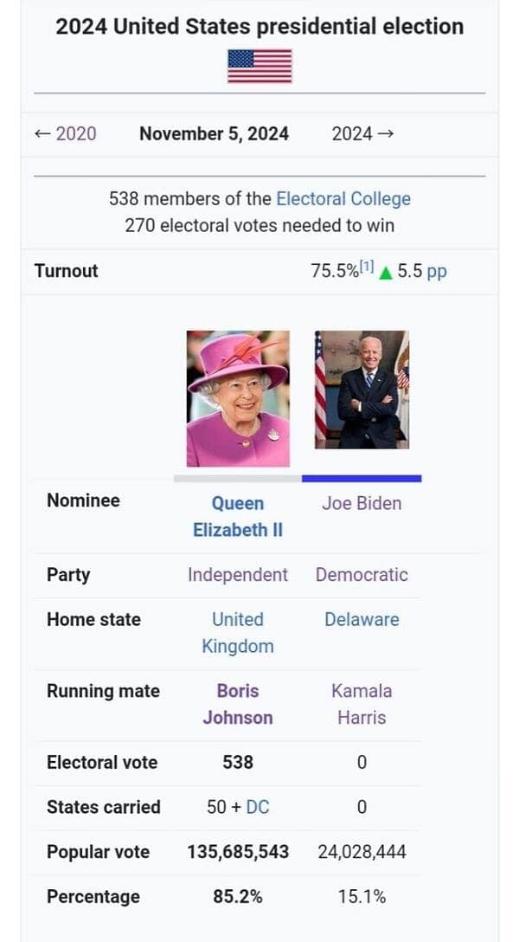Open the United Kingdom home state link

[238, 633]
